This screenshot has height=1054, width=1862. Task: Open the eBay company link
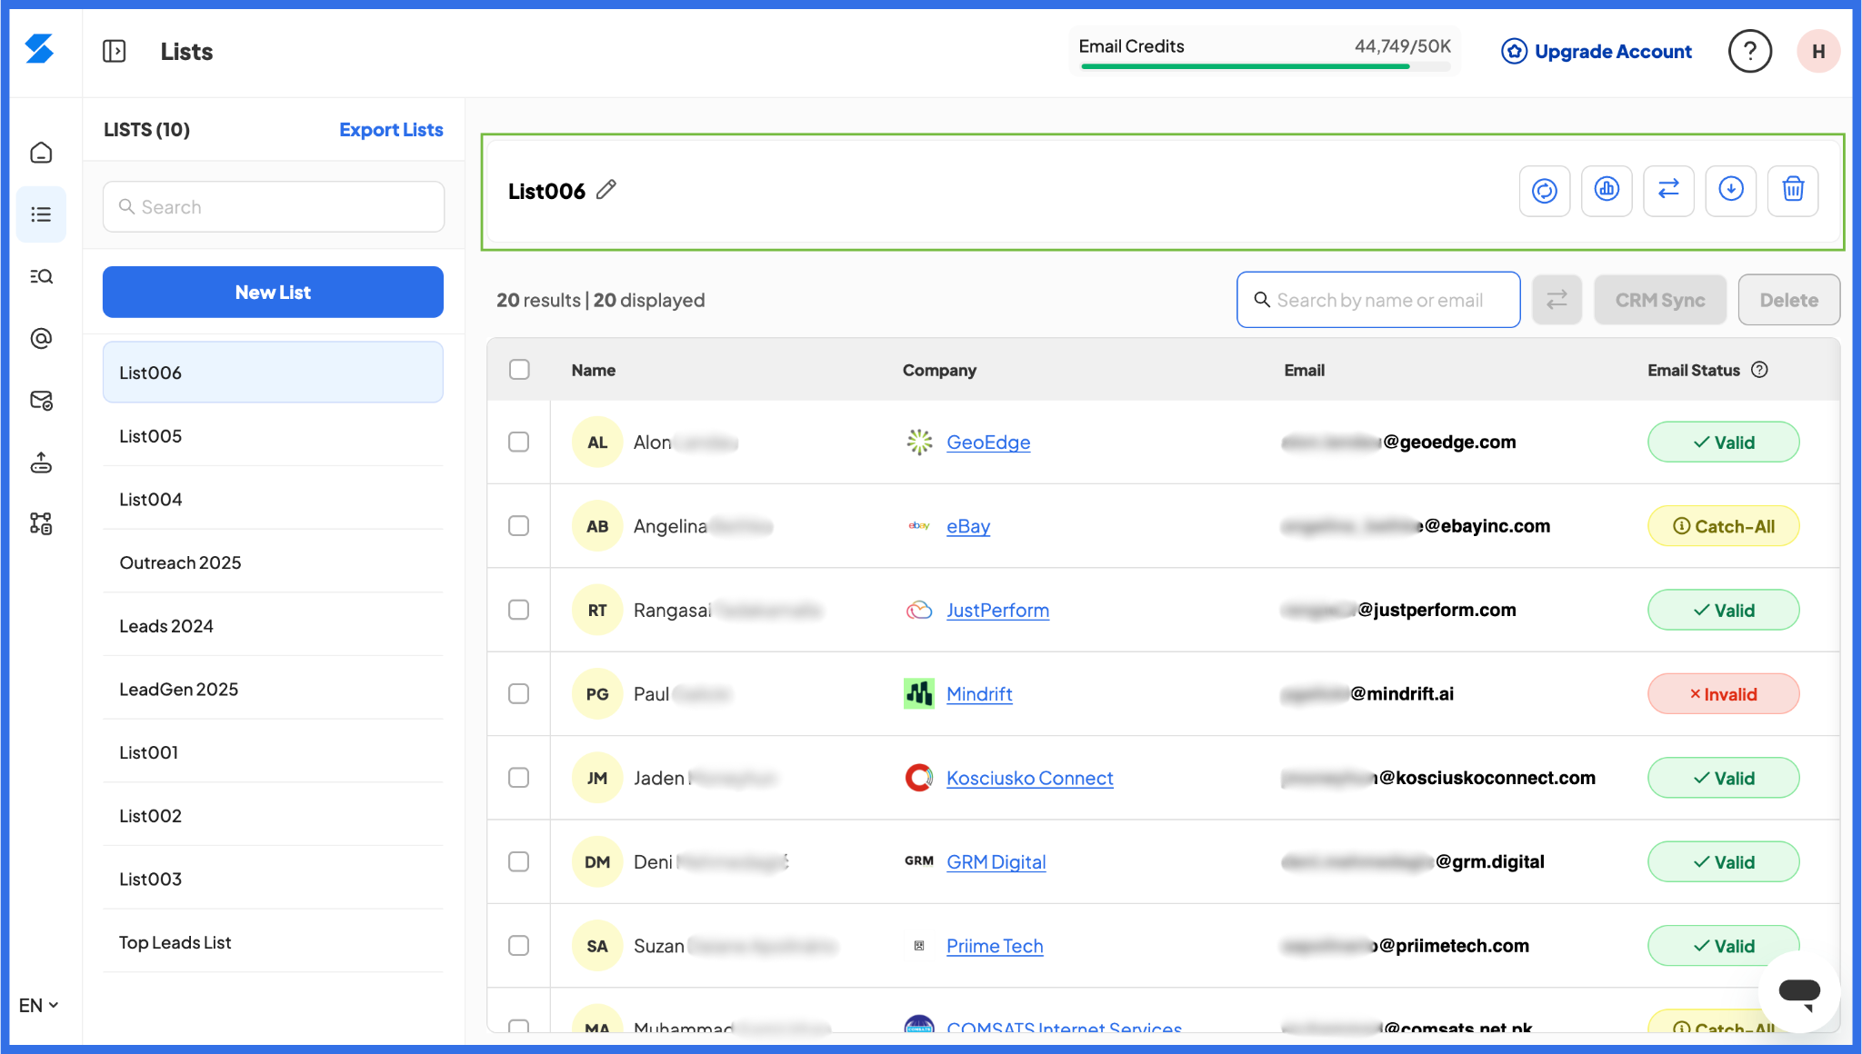click(968, 526)
